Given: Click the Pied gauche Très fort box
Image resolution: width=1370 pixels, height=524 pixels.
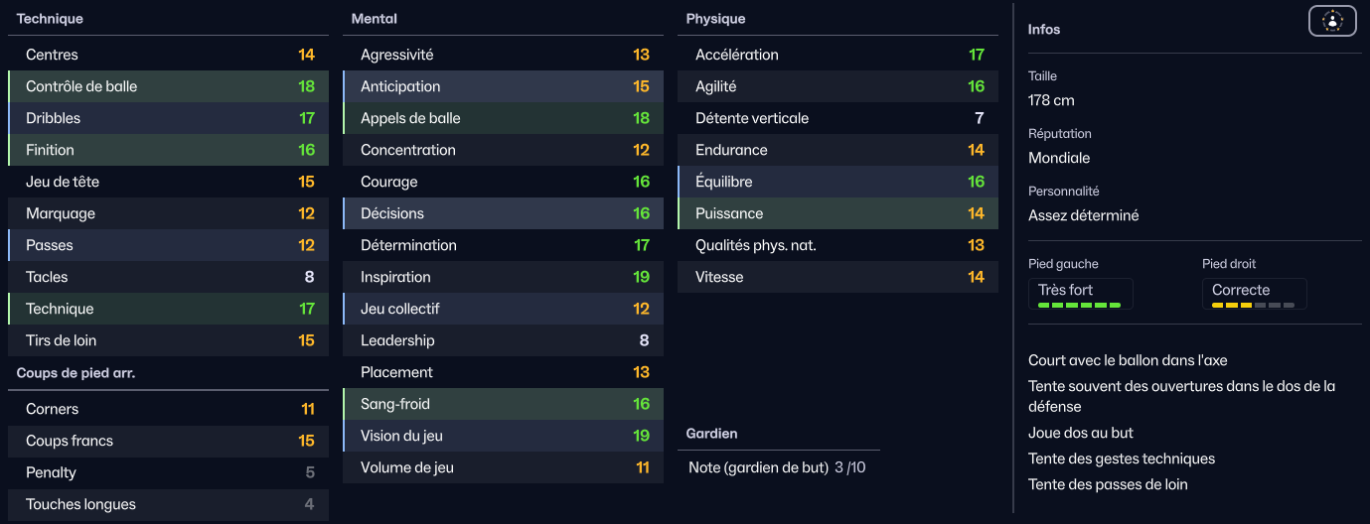Looking at the screenshot, I should tap(1081, 294).
